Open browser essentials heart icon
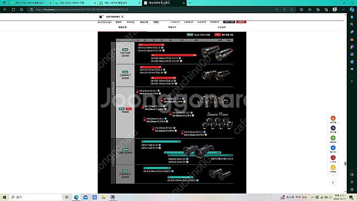 tap(326, 9)
